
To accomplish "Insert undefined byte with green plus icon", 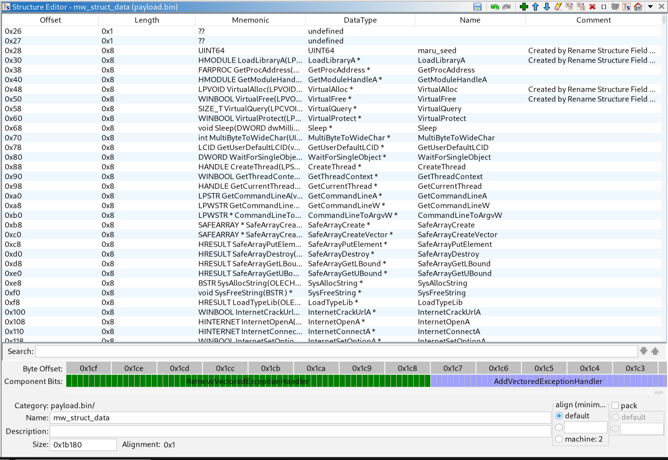I will click(524, 7).
